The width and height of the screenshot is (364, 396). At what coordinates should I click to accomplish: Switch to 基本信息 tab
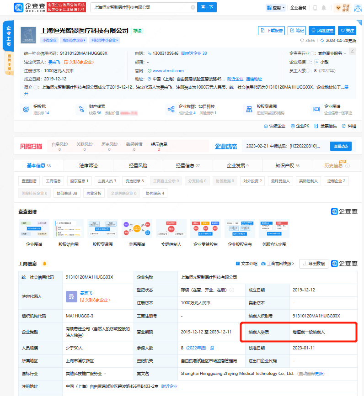(39, 166)
